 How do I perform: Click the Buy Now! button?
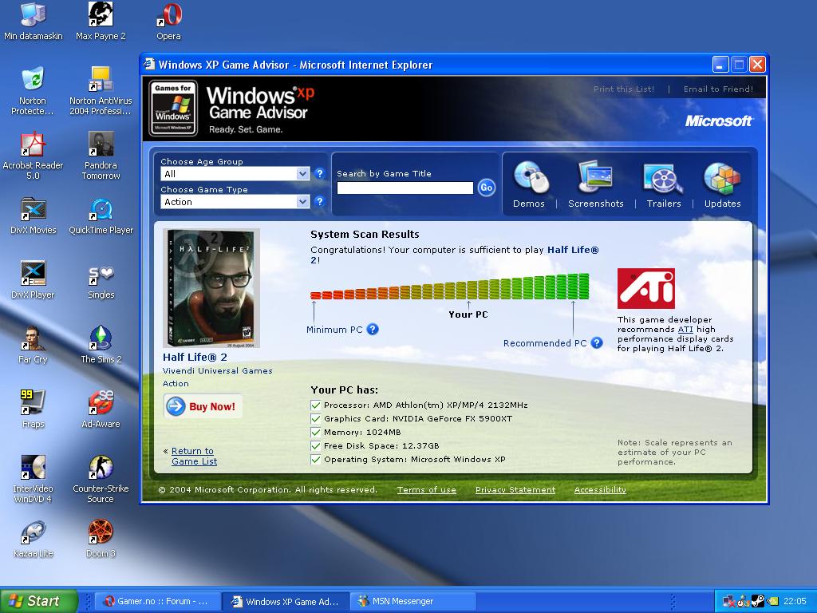(x=203, y=406)
